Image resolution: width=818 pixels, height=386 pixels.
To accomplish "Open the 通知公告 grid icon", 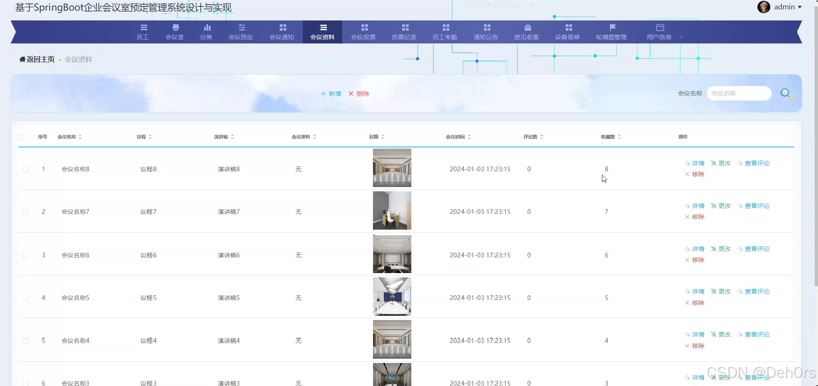I will 487,28.
